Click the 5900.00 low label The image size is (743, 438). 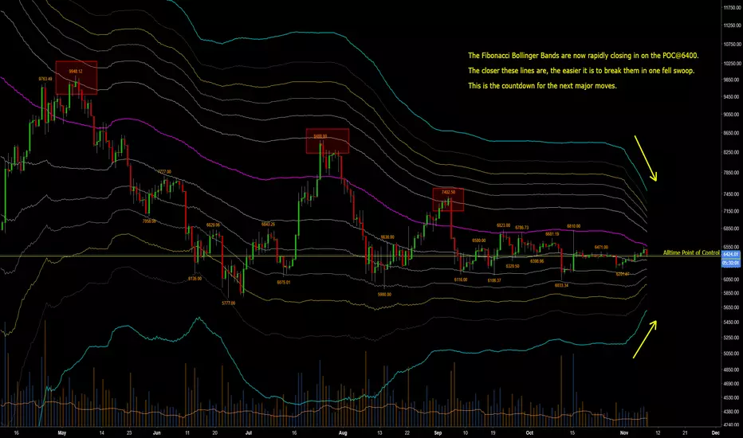(x=384, y=295)
